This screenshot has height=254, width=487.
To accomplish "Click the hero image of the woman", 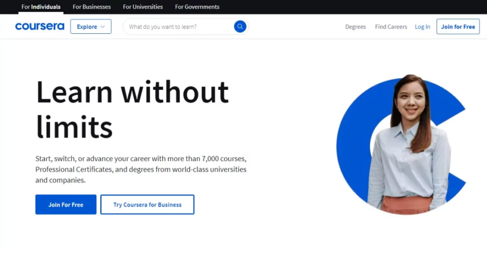I will (x=401, y=144).
